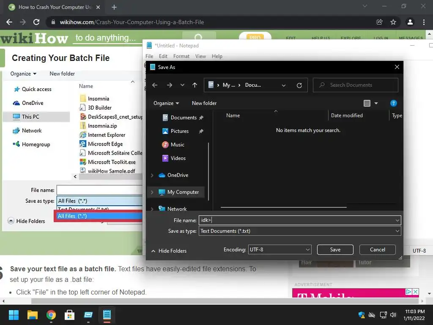
Task: Open Notepad View menu
Action: coord(200,56)
